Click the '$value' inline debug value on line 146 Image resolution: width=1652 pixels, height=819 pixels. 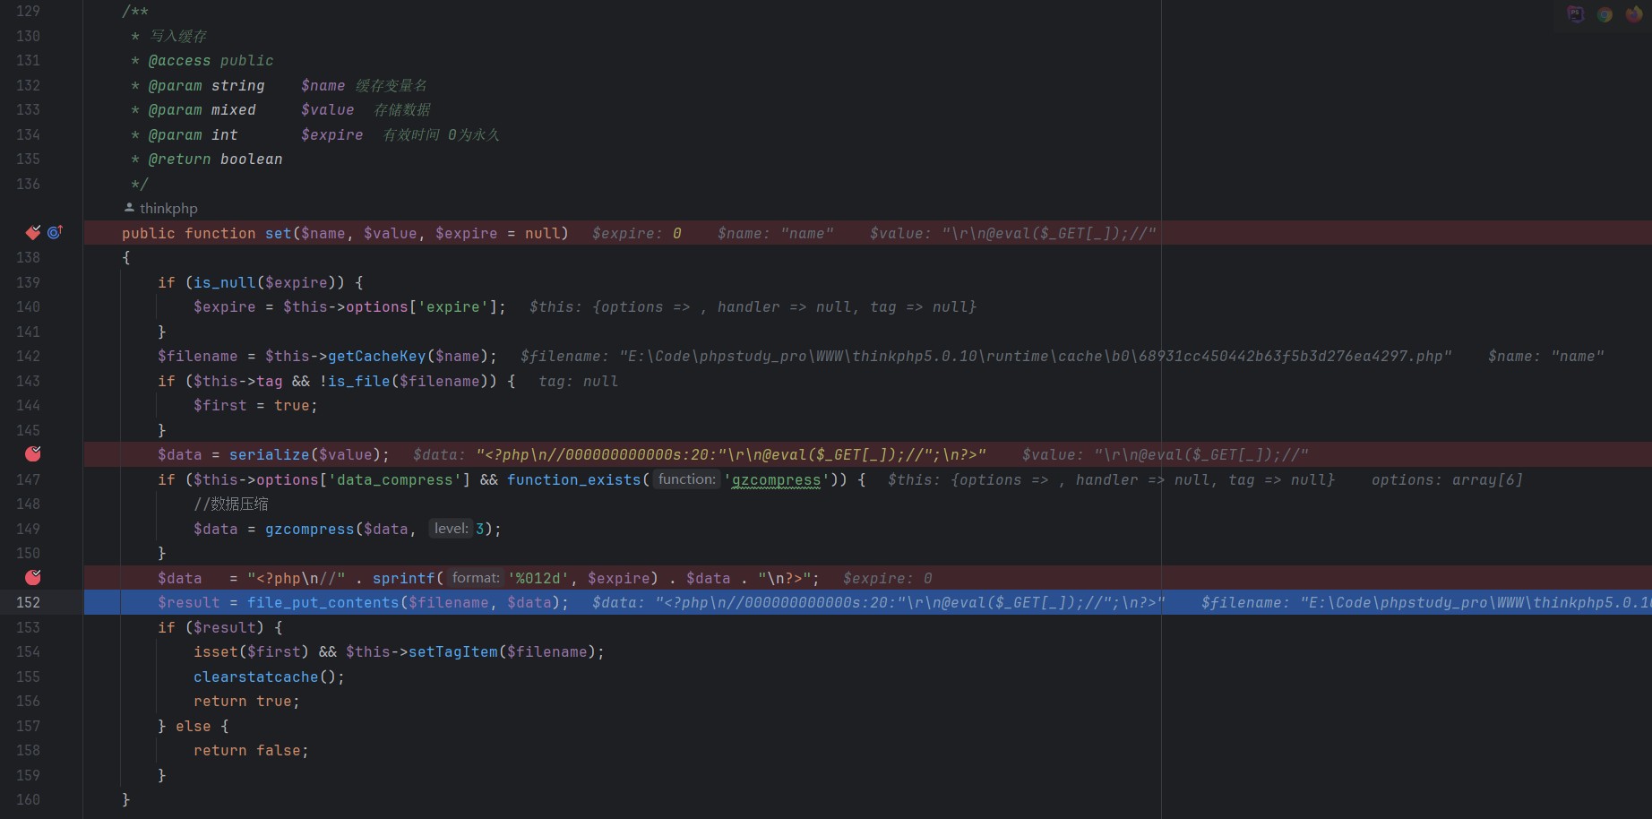coord(1165,454)
